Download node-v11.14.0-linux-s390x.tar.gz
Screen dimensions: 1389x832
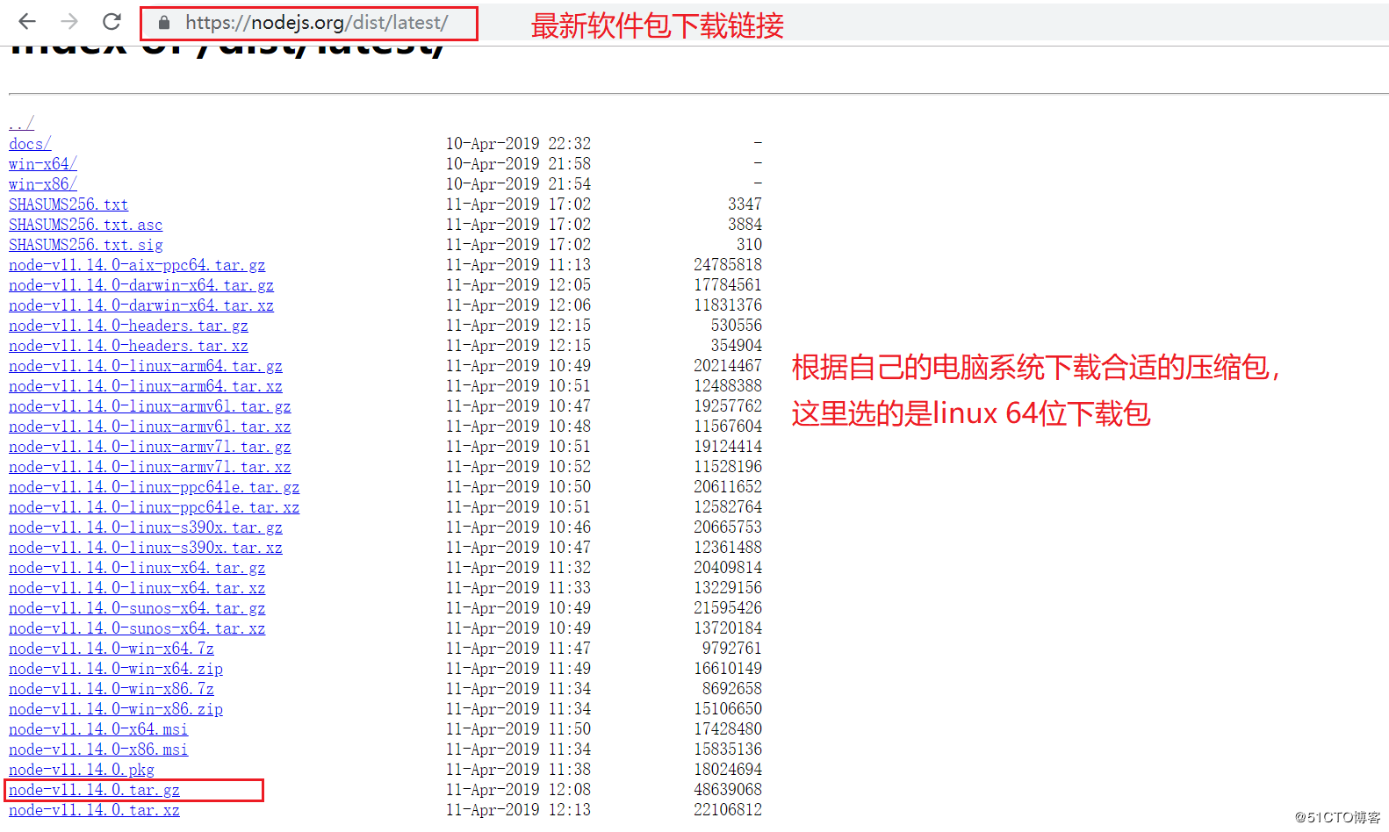pyautogui.click(x=146, y=527)
